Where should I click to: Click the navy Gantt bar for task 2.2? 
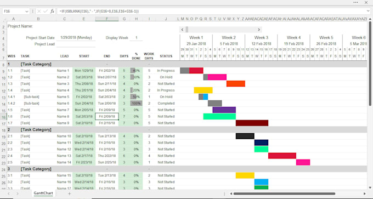(x=261, y=143)
